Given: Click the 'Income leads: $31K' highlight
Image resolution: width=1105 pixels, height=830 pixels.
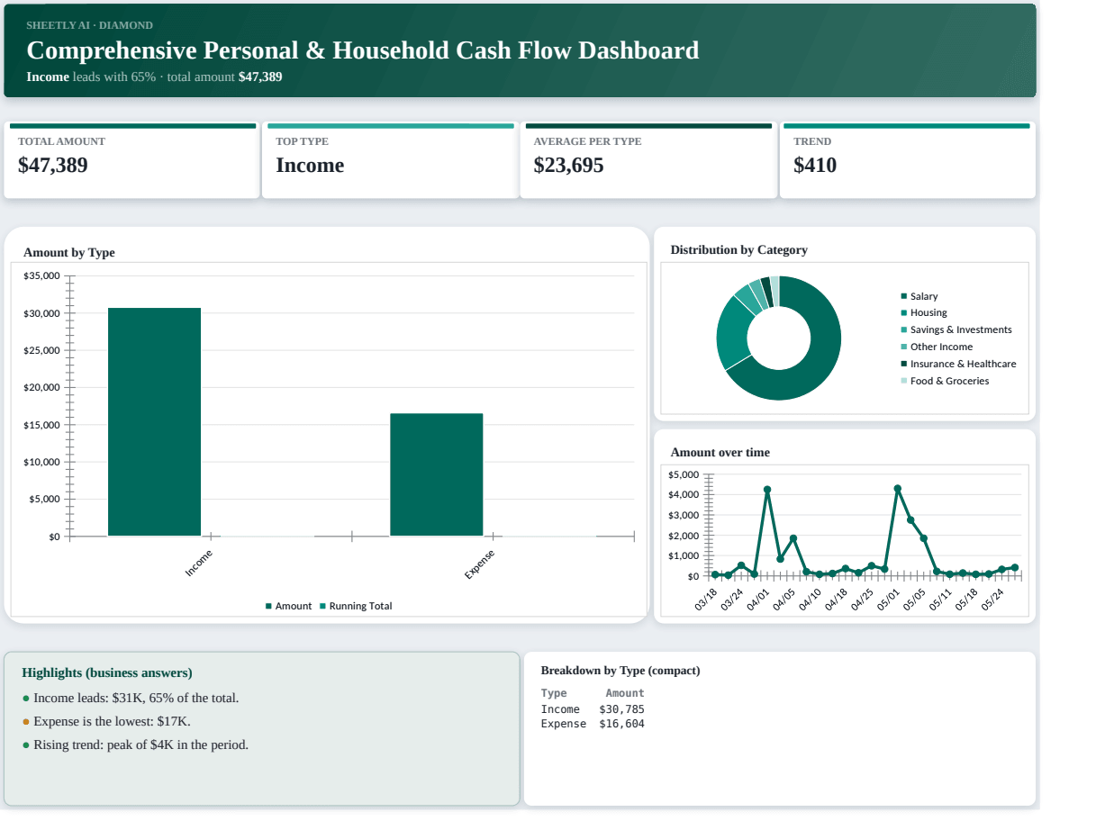Looking at the screenshot, I should pos(131,699).
